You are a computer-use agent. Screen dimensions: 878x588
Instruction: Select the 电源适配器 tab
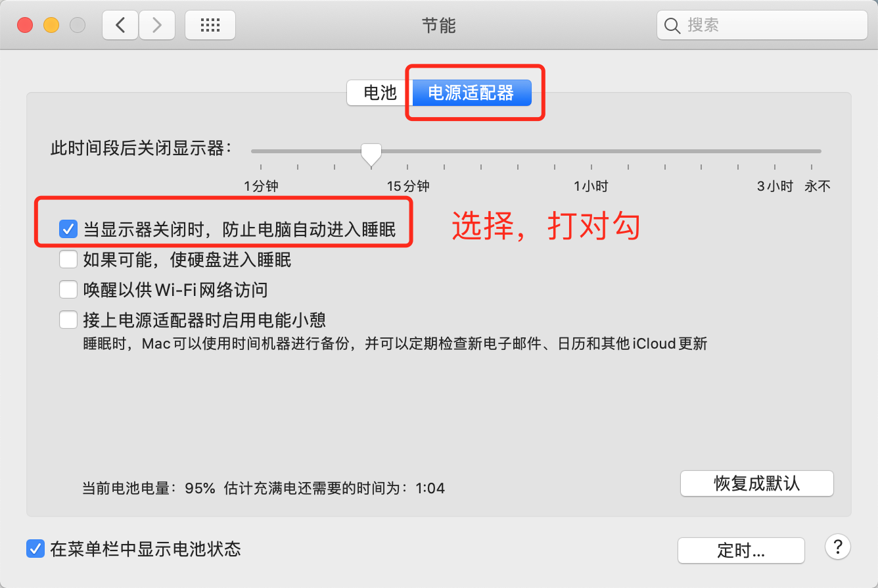471,93
